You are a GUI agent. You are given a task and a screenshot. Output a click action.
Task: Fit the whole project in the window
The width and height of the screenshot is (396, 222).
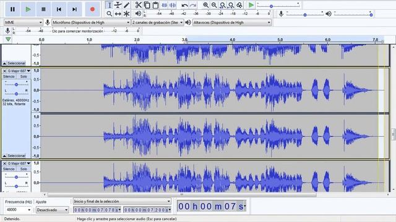[x=231, y=5]
